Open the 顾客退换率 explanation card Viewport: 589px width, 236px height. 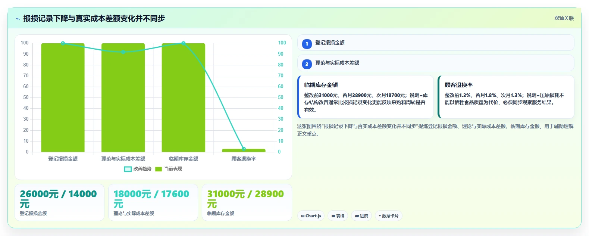point(506,97)
